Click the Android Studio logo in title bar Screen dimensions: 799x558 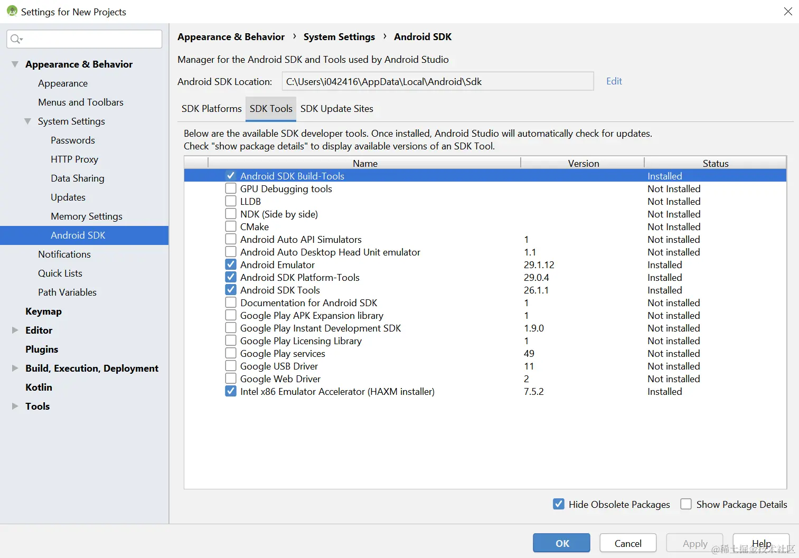click(12, 11)
